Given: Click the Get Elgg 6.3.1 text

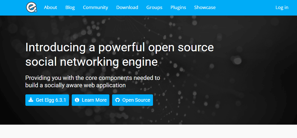Looking at the screenshot, I should (x=51, y=100).
